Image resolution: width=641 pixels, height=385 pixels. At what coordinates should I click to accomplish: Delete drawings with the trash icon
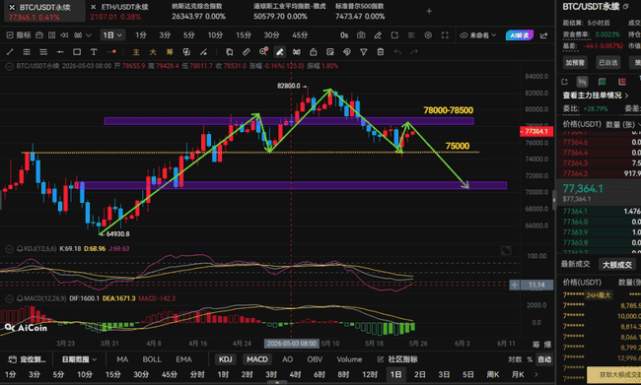381,52
